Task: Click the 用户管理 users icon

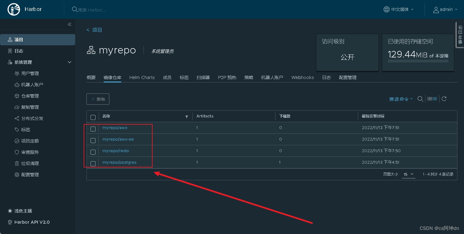Action: click(x=17, y=73)
